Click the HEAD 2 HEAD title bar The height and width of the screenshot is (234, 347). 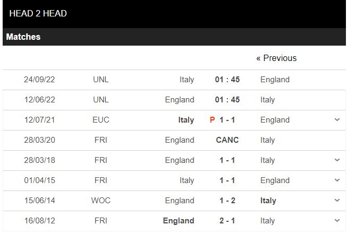tap(174, 14)
